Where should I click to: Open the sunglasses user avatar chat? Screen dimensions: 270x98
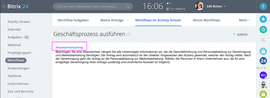(x=263, y=85)
